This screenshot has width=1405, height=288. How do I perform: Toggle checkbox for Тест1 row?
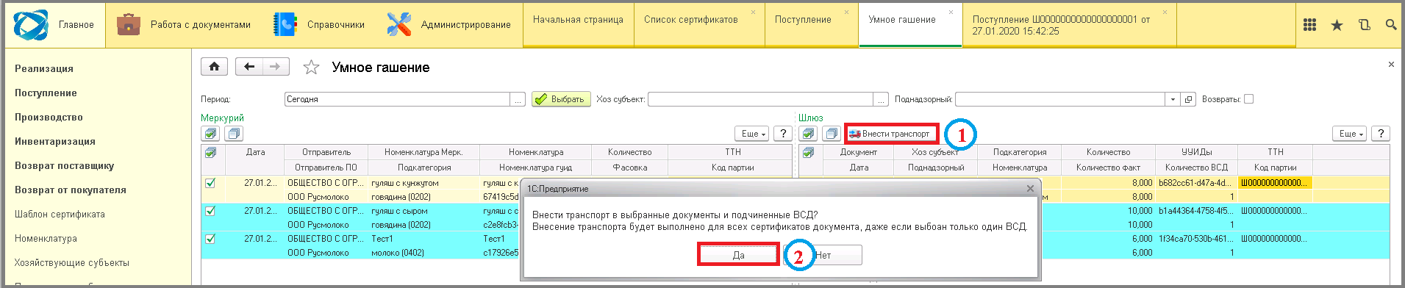[210, 239]
